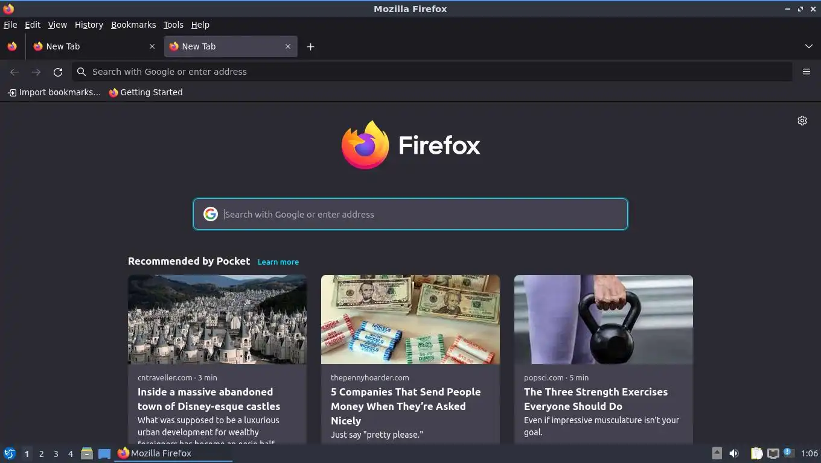
Task: Go back one page arrow
Action: point(14,72)
